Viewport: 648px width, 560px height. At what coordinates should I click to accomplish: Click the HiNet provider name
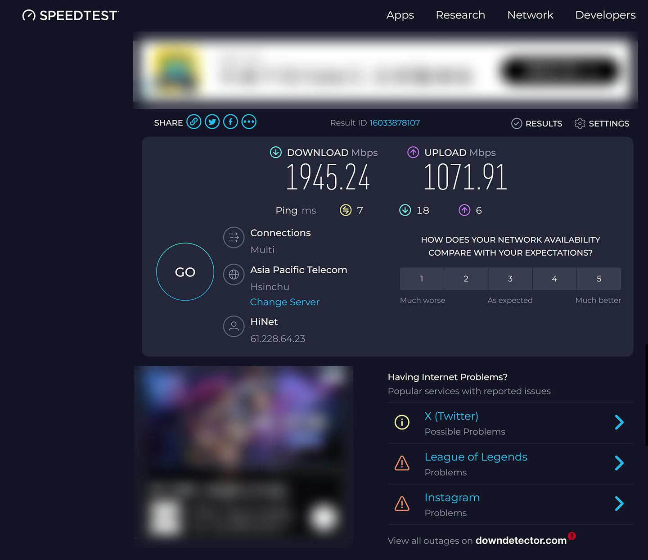pyautogui.click(x=264, y=321)
